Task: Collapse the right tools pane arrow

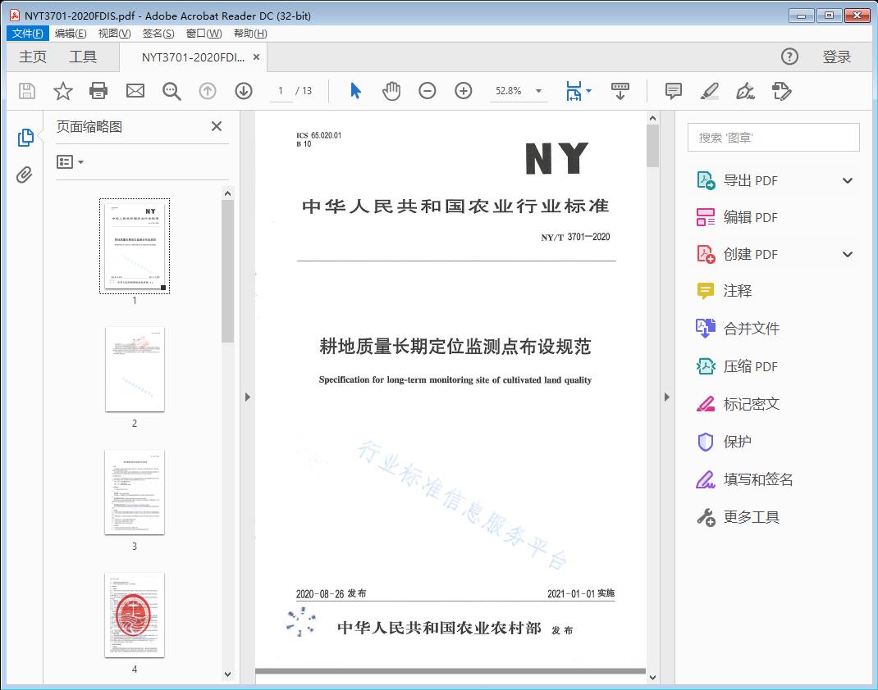Action: 666,397
